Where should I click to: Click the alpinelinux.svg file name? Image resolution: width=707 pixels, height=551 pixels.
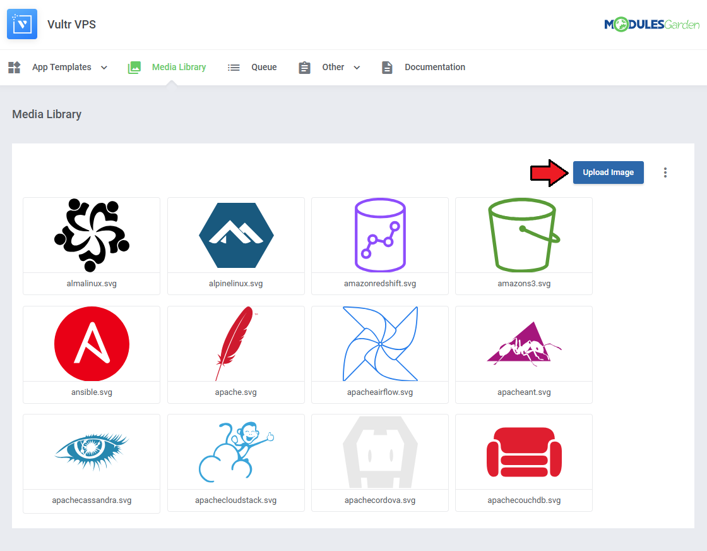point(236,284)
